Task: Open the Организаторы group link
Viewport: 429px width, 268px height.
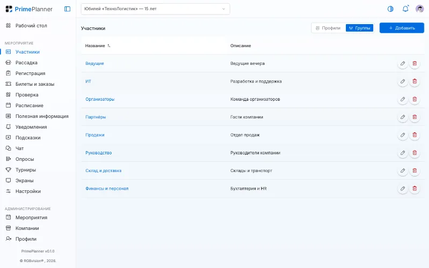Action: click(100, 99)
